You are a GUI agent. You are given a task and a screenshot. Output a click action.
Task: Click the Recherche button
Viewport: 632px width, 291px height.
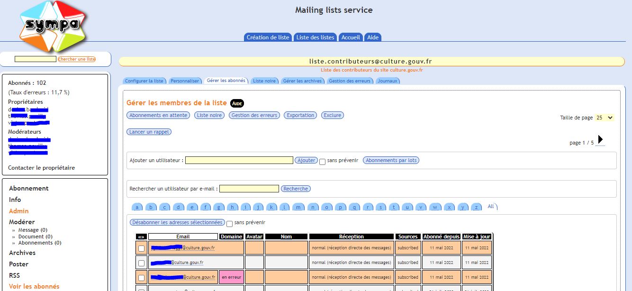(296, 189)
